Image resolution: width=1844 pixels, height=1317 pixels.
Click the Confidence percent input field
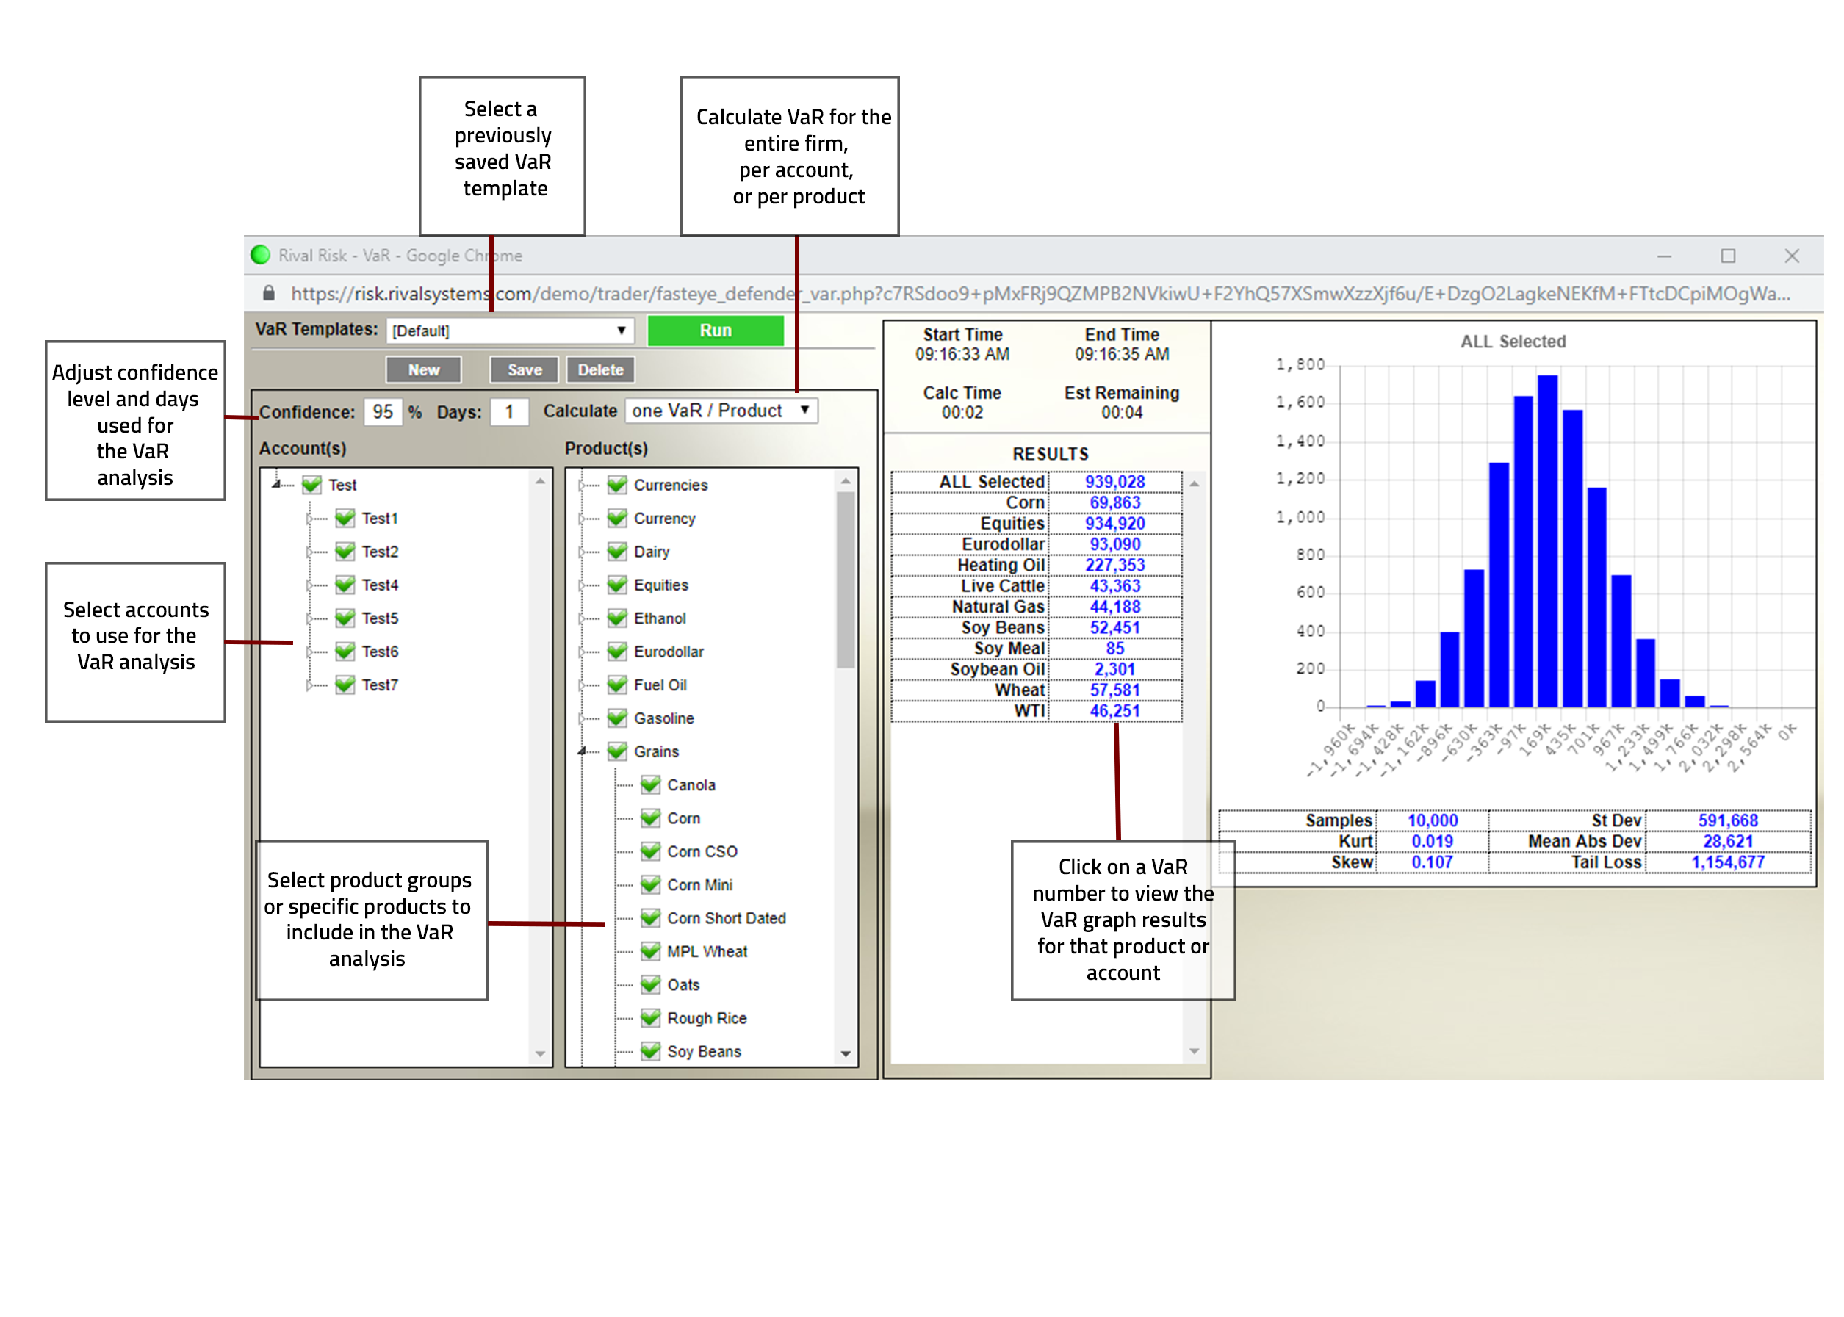(x=382, y=412)
